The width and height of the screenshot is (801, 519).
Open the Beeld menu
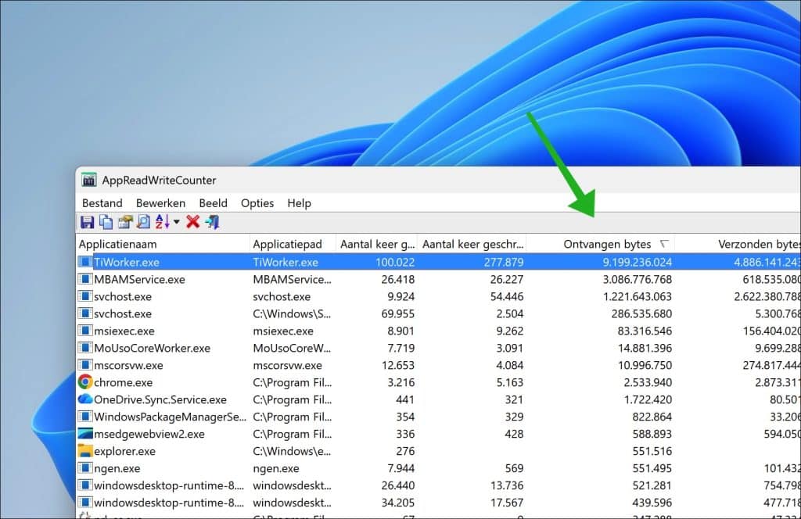(x=213, y=203)
